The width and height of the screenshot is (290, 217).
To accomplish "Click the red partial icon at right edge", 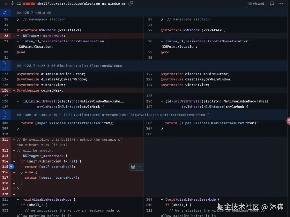I will click(x=288, y=121).
